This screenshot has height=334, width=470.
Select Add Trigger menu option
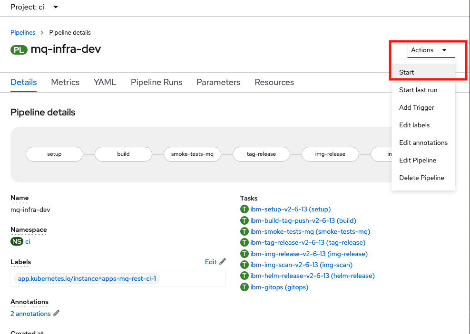coord(423,107)
